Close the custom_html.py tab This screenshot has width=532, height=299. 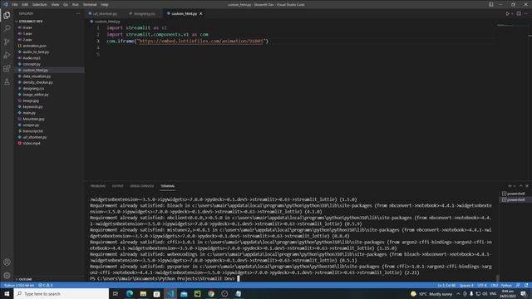pos(201,13)
